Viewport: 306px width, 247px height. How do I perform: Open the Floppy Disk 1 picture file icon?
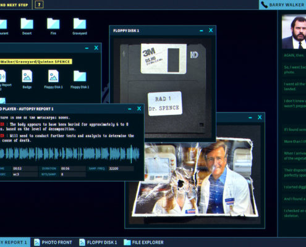pyautogui.click(x=53, y=79)
